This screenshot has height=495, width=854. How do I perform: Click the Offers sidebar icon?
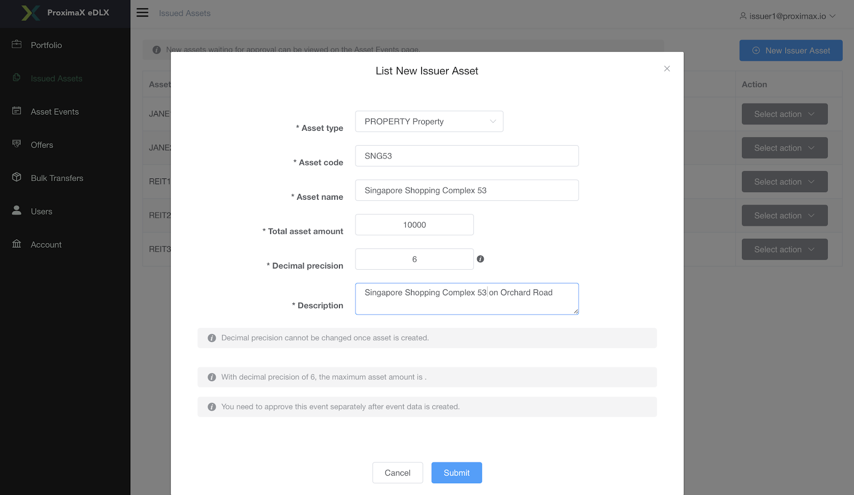(x=17, y=144)
